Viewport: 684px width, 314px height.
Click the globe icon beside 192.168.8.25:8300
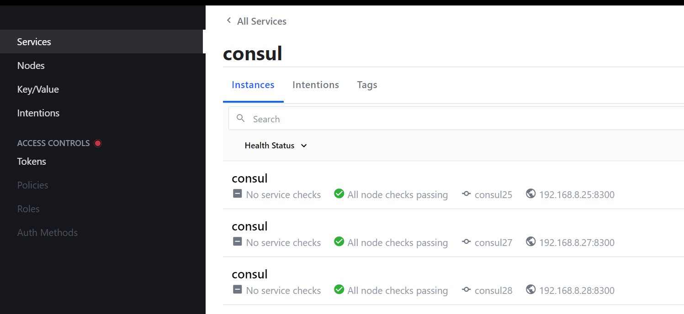(x=530, y=193)
